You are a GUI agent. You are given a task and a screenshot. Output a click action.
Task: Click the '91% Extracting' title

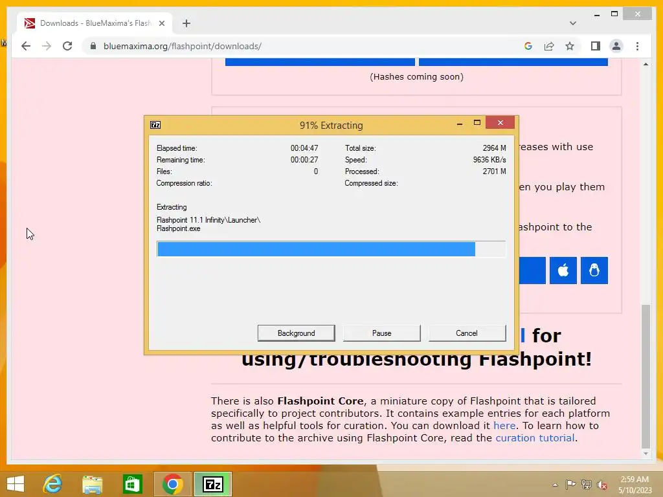[331, 126]
